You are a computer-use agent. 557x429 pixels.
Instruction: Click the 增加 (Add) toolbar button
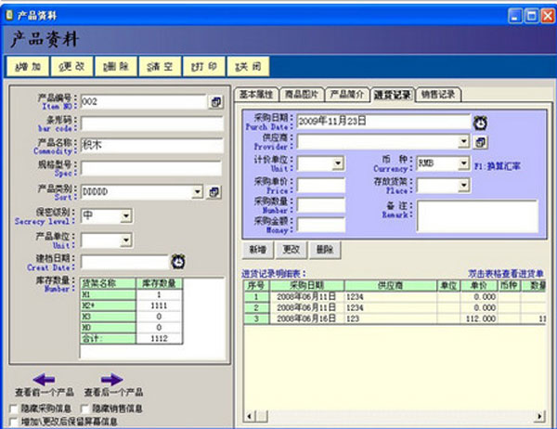[x=29, y=67]
